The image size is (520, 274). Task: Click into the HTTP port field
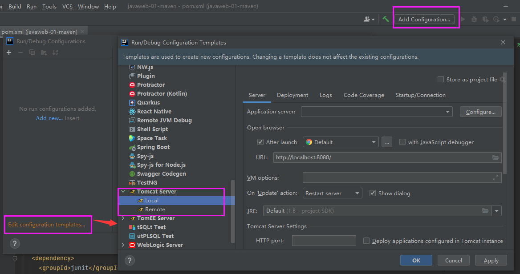coord(324,241)
